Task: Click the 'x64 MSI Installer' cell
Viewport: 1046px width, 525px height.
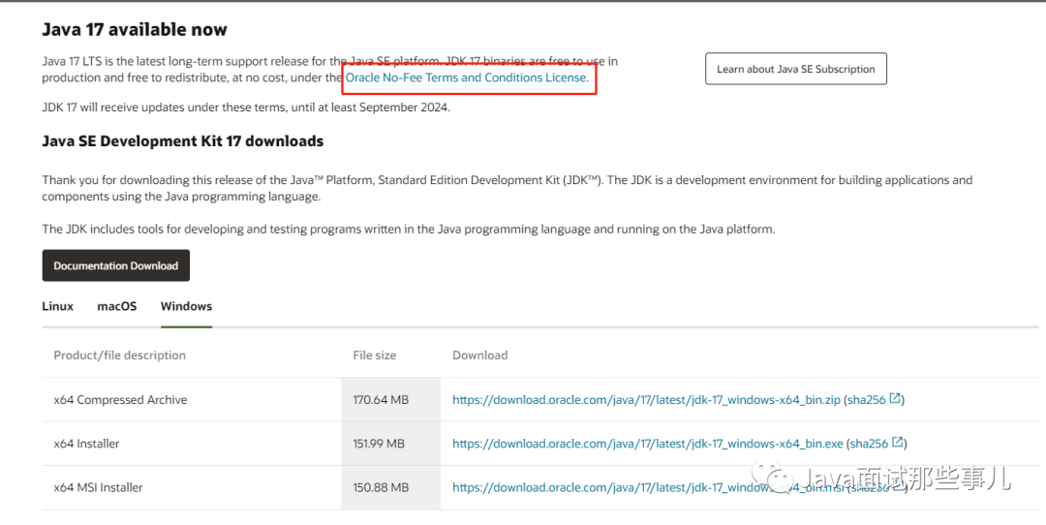Action: click(98, 487)
